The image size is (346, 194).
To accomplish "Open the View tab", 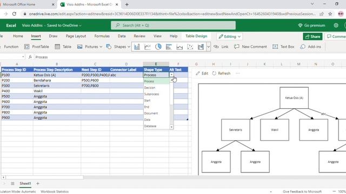I will coord(157,36).
